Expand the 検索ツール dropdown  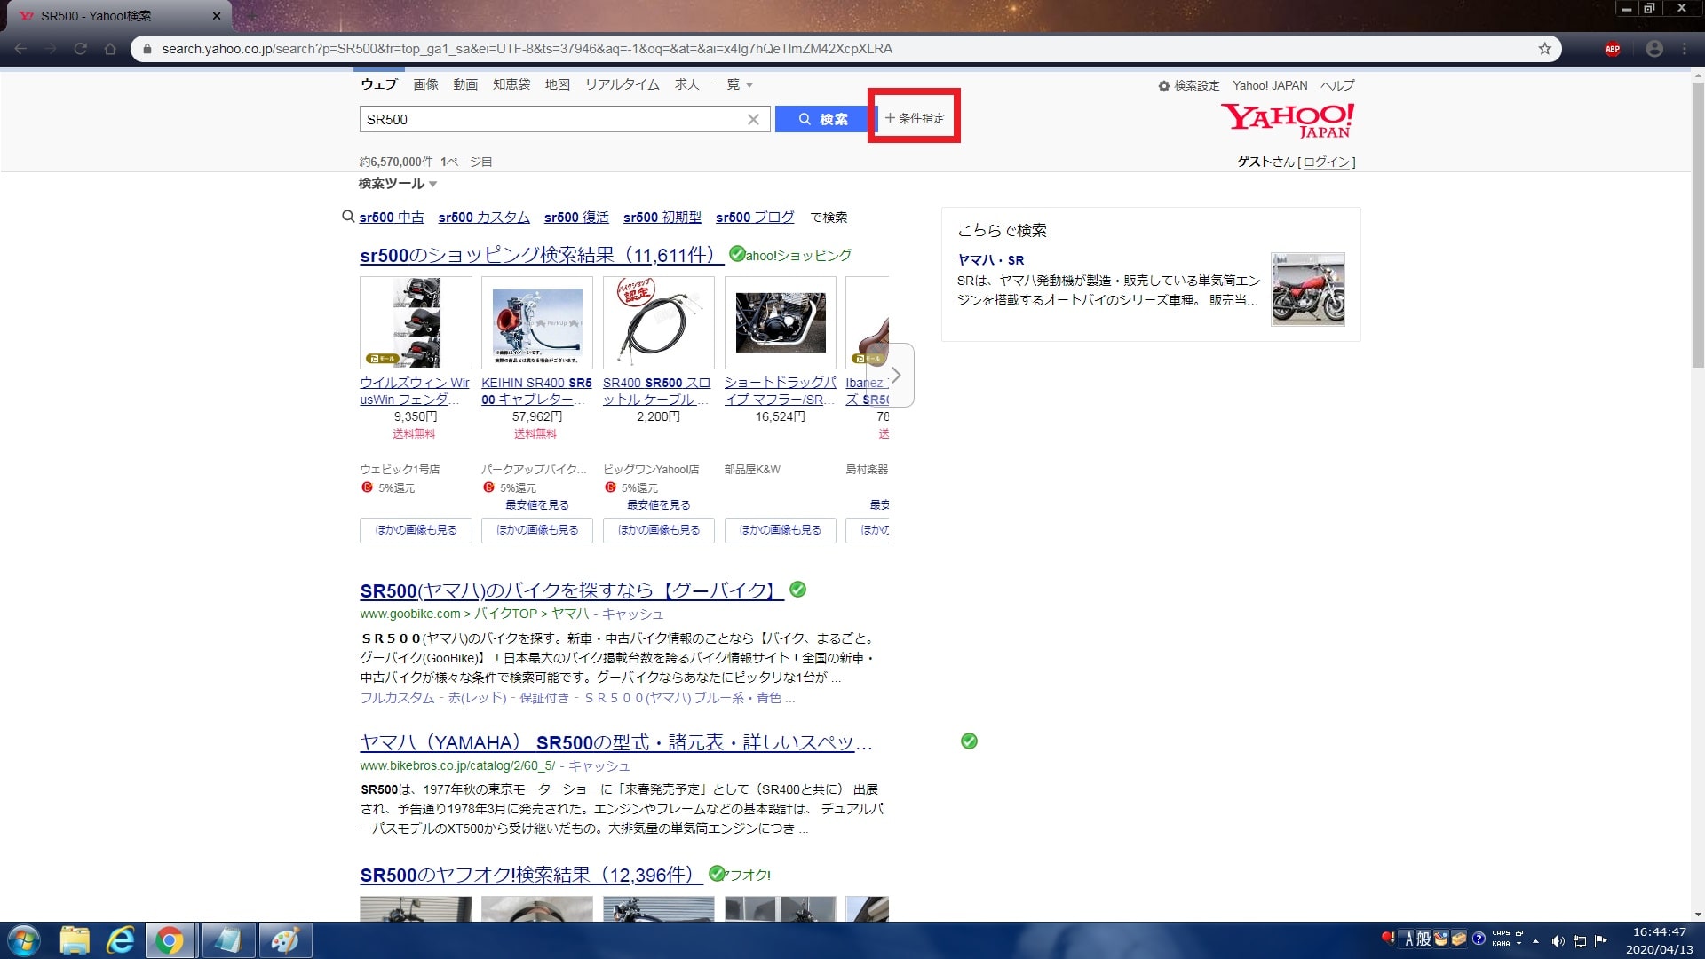[398, 184]
